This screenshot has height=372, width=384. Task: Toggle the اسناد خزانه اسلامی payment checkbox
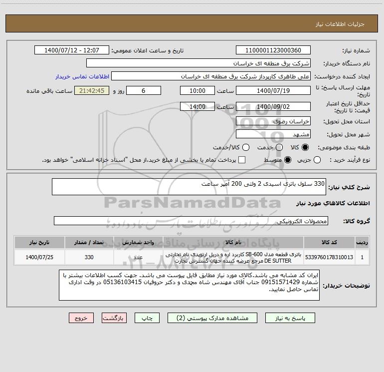[242, 160]
